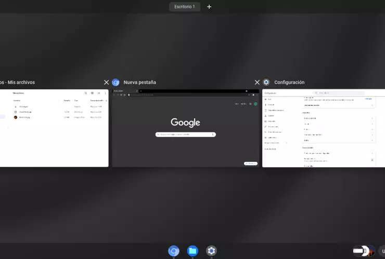This screenshot has height=259, width=385.
Task: Click the gear icon beside Configuración title
Action: tap(266, 82)
